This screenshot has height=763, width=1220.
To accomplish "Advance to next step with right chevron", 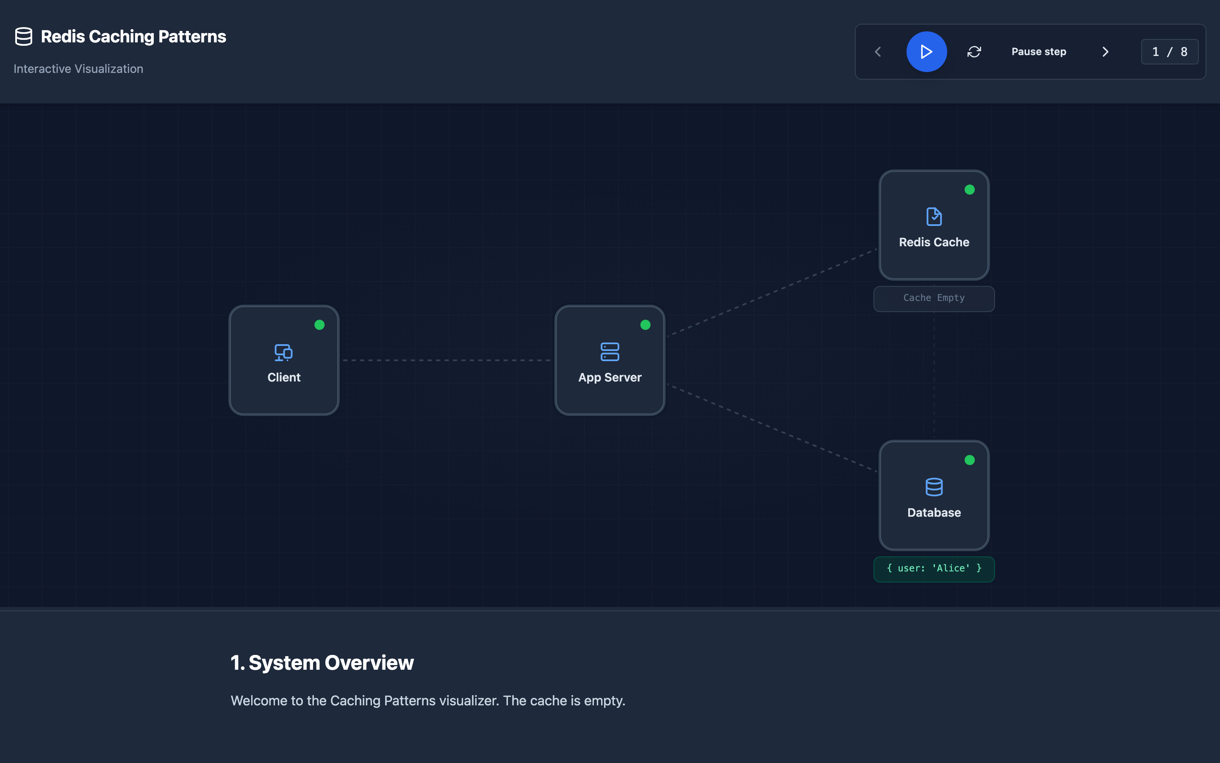I will [1105, 51].
